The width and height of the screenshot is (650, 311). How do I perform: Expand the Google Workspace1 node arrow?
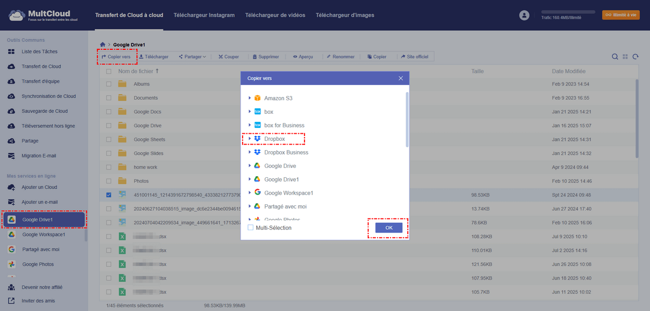pyautogui.click(x=250, y=193)
